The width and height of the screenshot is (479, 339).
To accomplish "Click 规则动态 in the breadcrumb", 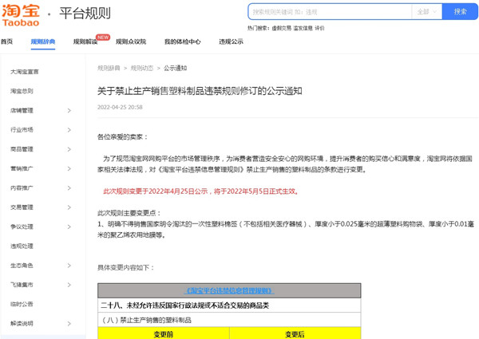I will point(141,69).
